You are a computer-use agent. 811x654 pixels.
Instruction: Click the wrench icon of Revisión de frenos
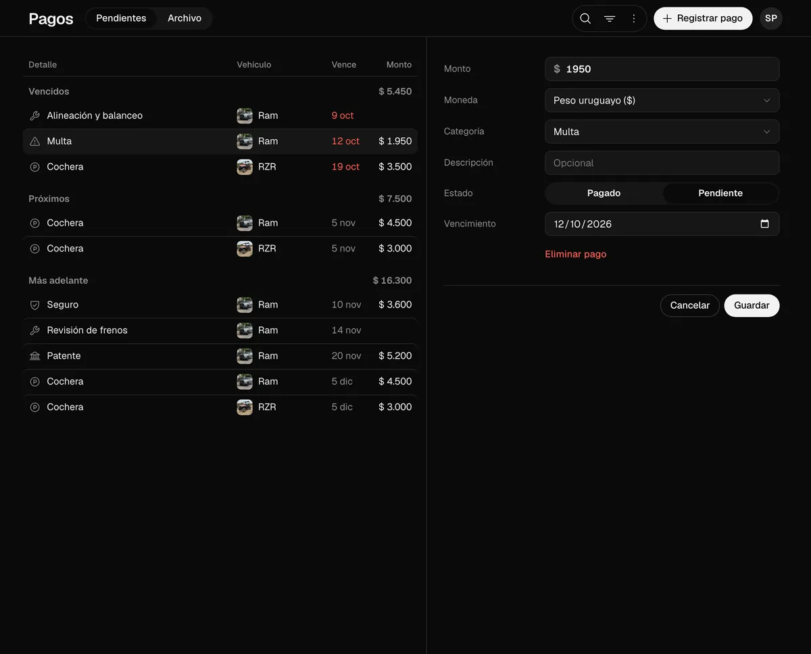pyautogui.click(x=35, y=330)
